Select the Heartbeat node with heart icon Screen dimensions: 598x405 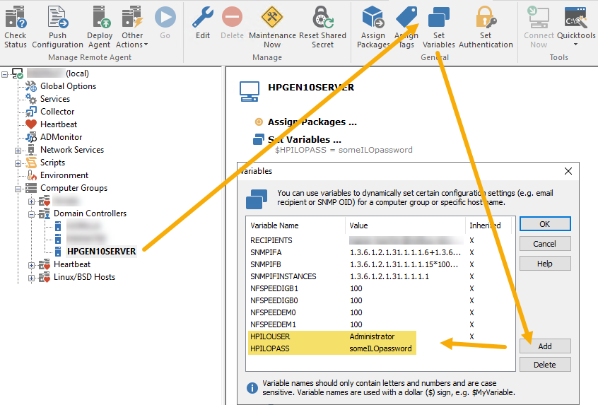pos(59,124)
